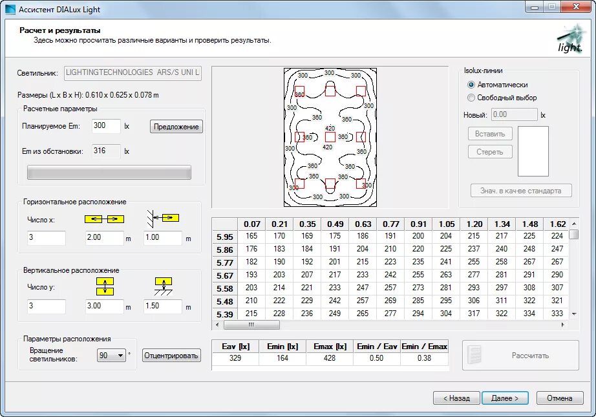Screen dimensions: 596x417
Task: Click the vertical wall distance 1.50 field
Action: (x=163, y=306)
